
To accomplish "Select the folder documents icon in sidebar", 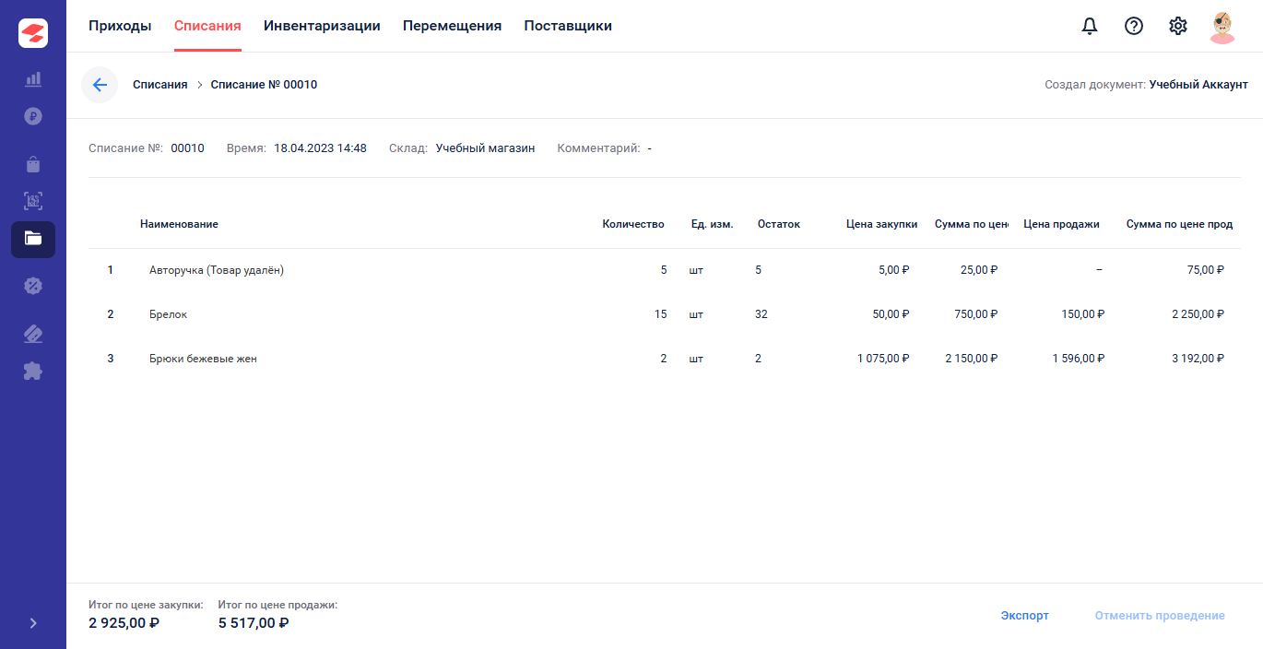I will point(33,239).
